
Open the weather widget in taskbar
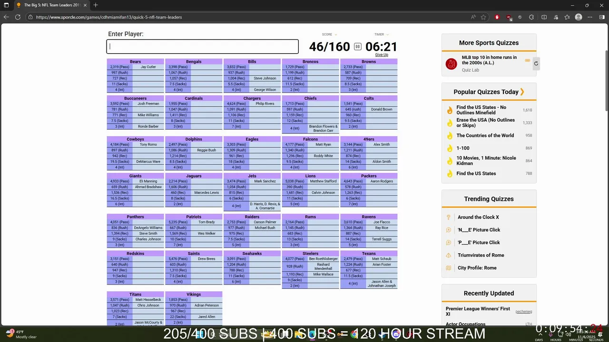tap(20, 334)
